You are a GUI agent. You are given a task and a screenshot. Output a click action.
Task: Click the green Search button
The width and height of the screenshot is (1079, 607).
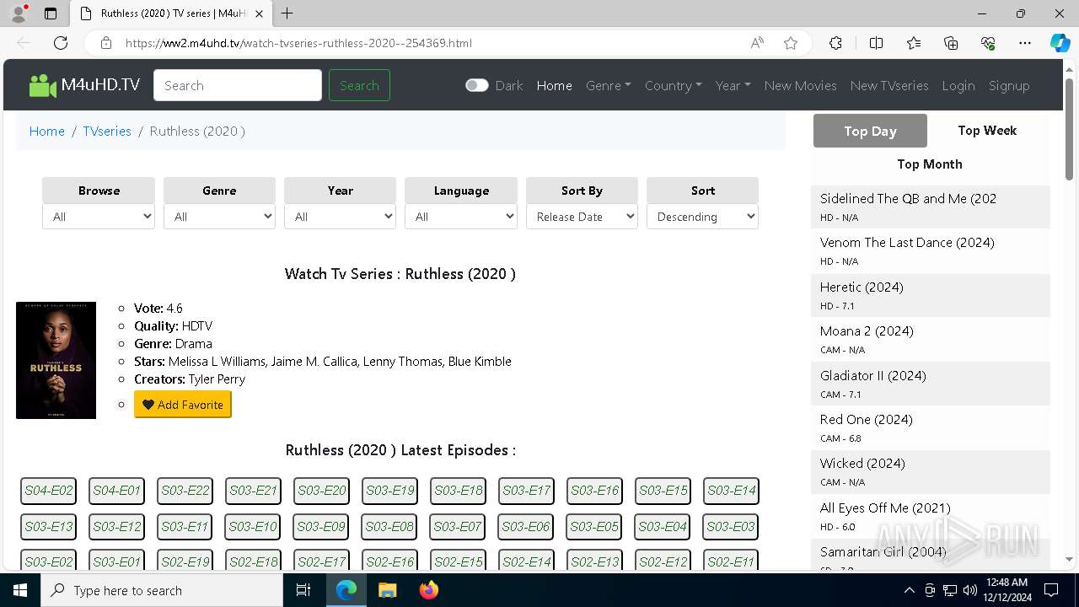(359, 85)
